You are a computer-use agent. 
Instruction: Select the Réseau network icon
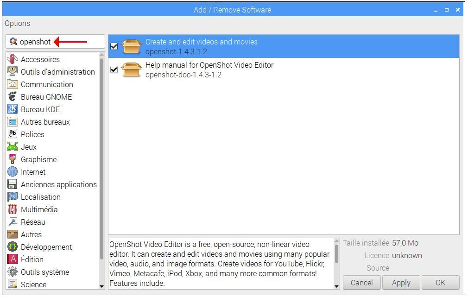click(x=12, y=222)
